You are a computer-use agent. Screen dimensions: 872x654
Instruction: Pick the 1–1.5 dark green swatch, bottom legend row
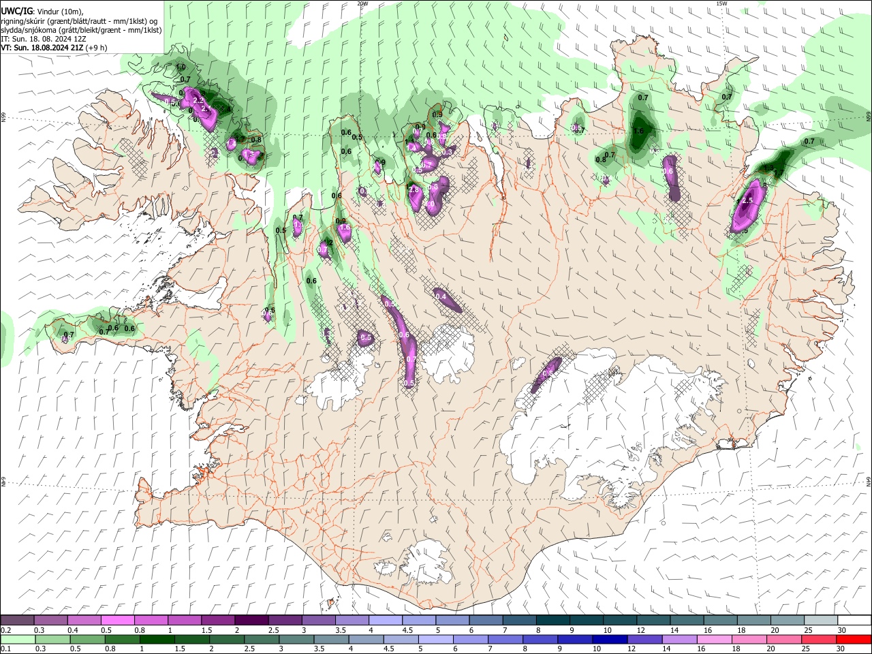[x=157, y=639]
